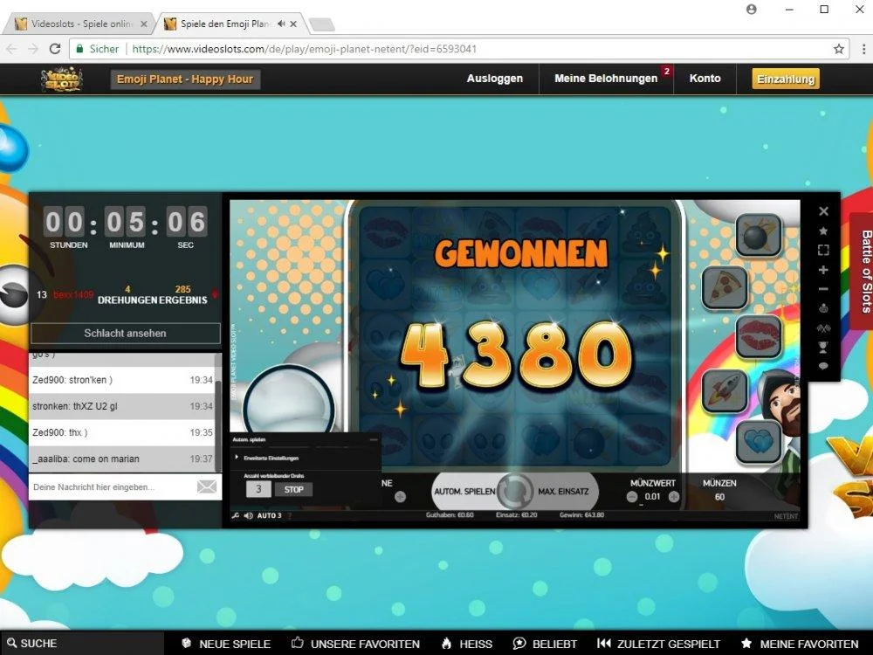Screen dimensions: 873x655
Task: Mute game sound via speaker icon
Action: coord(248,516)
